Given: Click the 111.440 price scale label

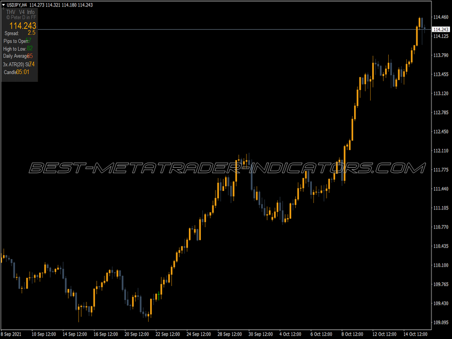Looking at the screenshot, I should pos(441,189).
